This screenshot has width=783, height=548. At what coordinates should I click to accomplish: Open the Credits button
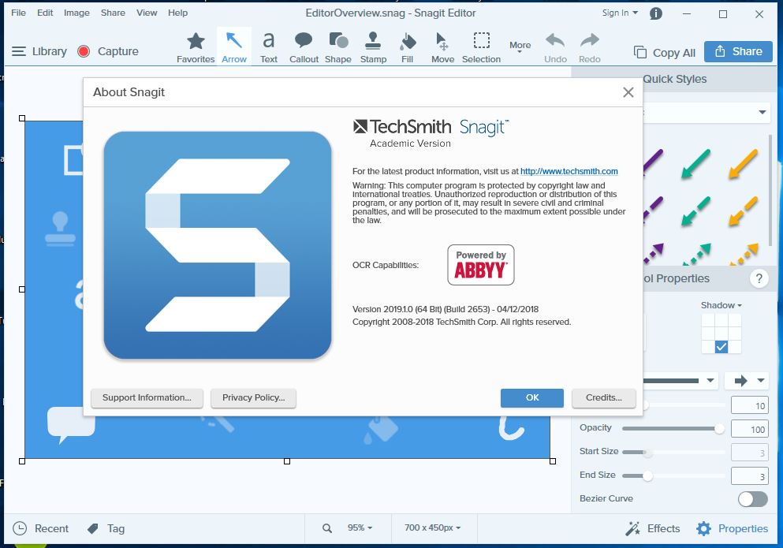604,397
